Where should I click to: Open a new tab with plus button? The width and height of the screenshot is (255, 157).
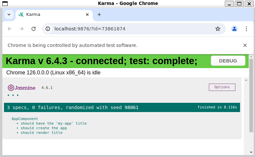(x=99, y=15)
